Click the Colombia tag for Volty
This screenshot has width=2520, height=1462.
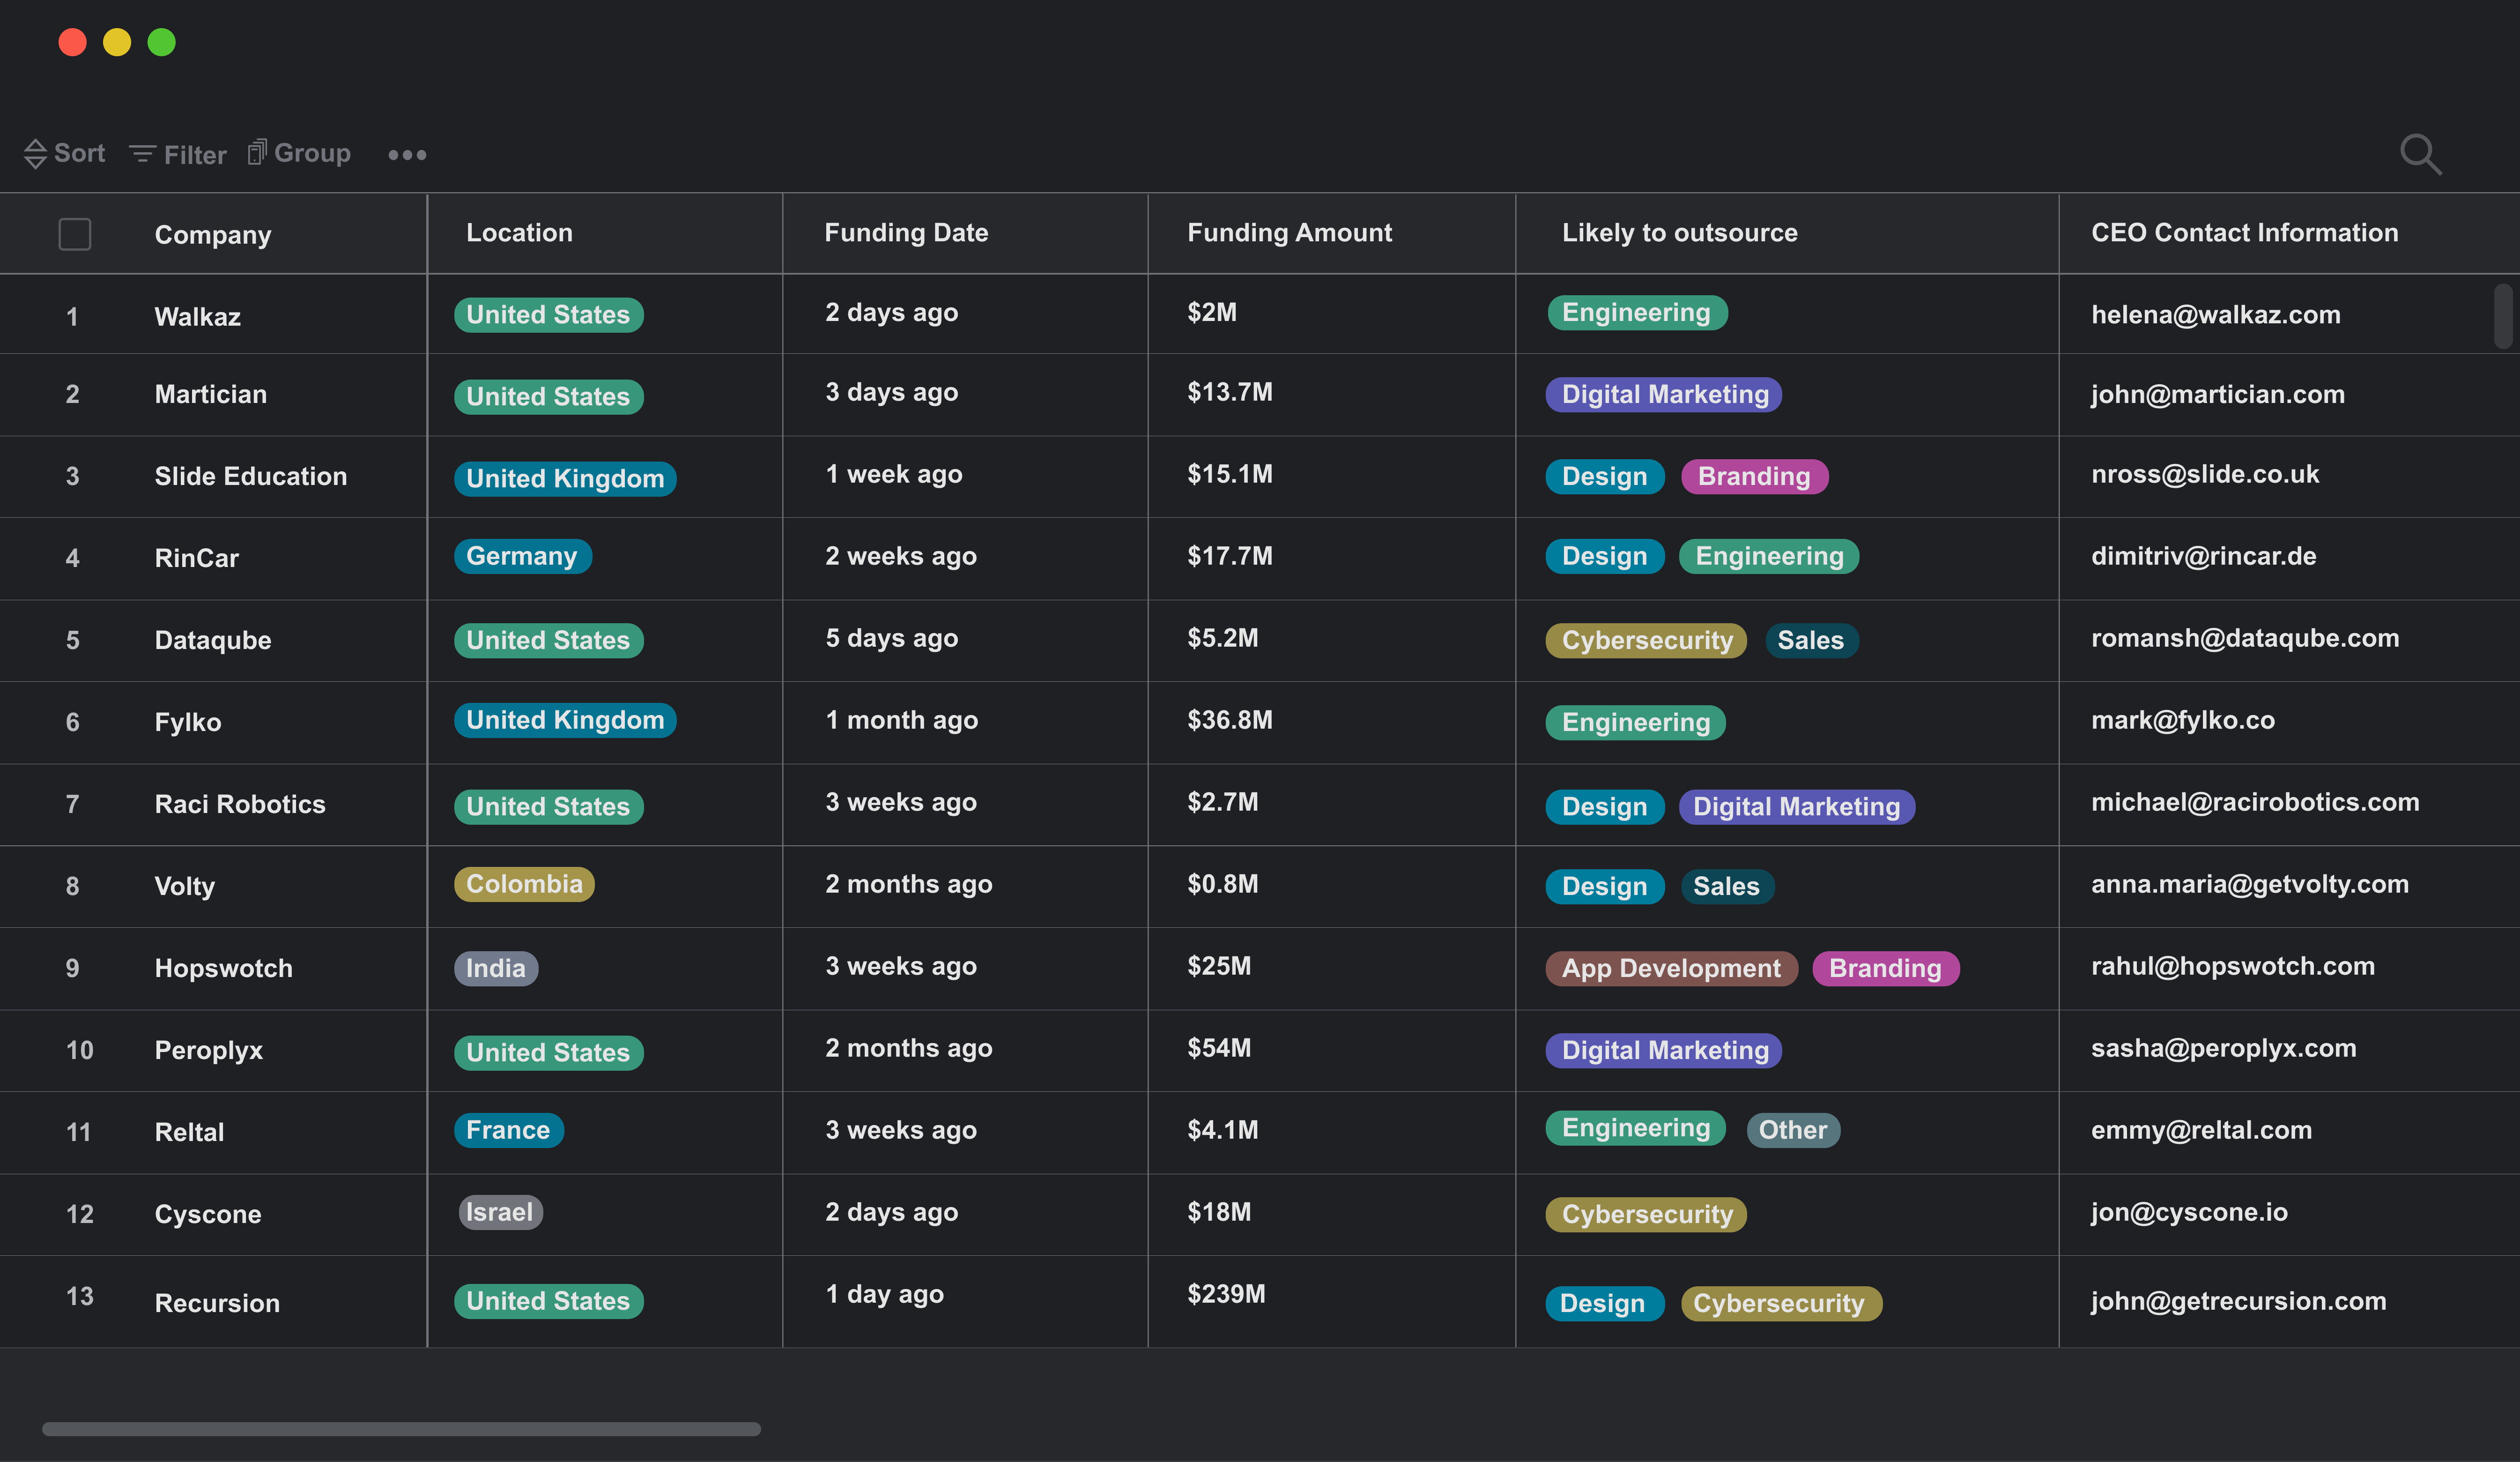pyautogui.click(x=524, y=884)
